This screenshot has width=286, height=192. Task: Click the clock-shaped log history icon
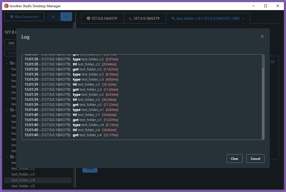pos(66,16)
